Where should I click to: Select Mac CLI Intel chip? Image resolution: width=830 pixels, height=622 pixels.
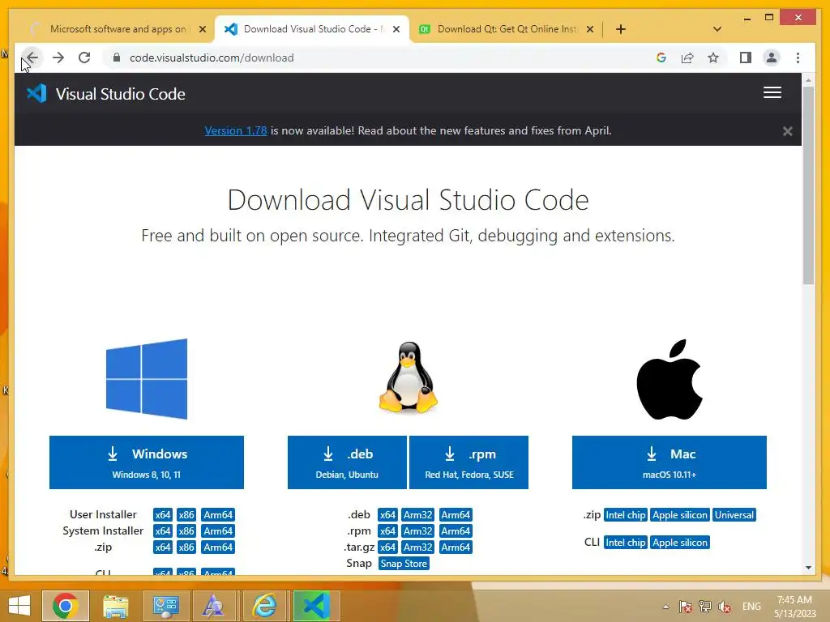click(626, 543)
